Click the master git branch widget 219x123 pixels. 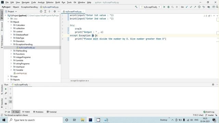coord(210,115)
